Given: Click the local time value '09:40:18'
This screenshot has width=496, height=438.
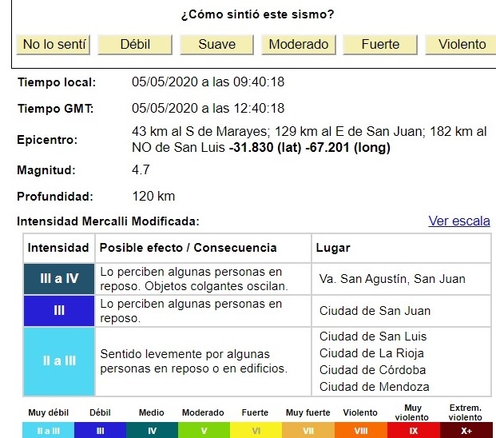Looking at the screenshot, I should point(259,82).
